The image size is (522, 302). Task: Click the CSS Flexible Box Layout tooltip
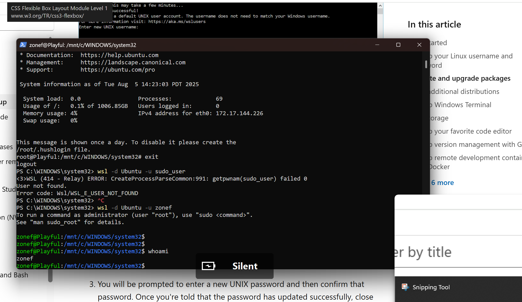coord(59,12)
